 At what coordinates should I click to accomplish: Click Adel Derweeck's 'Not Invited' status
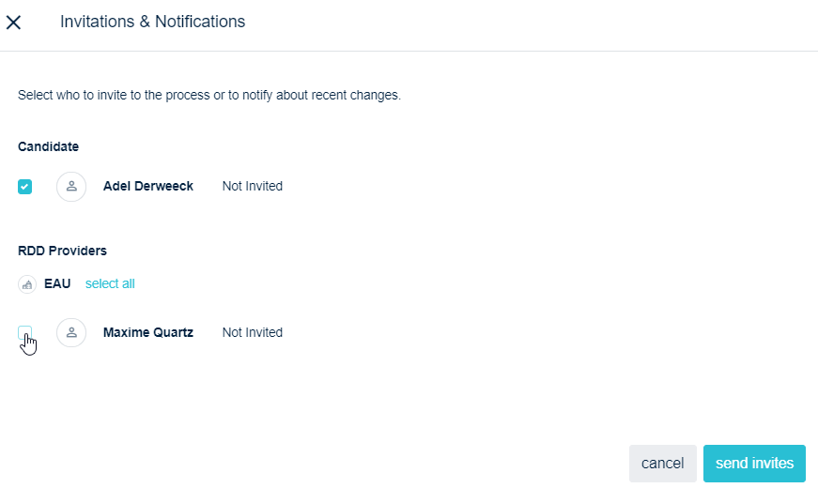253,186
